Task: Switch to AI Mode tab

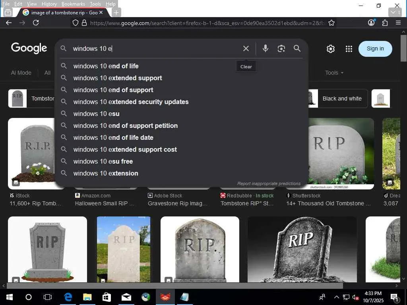Action: [21, 73]
